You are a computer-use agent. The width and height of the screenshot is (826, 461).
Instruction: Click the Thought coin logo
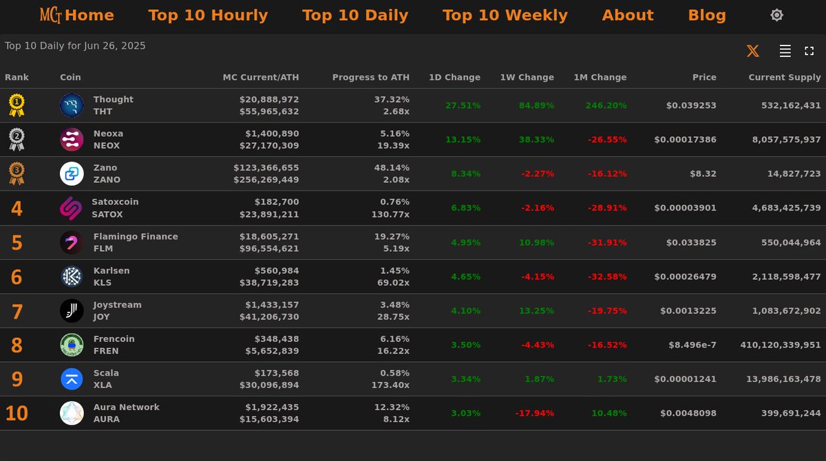pos(72,105)
